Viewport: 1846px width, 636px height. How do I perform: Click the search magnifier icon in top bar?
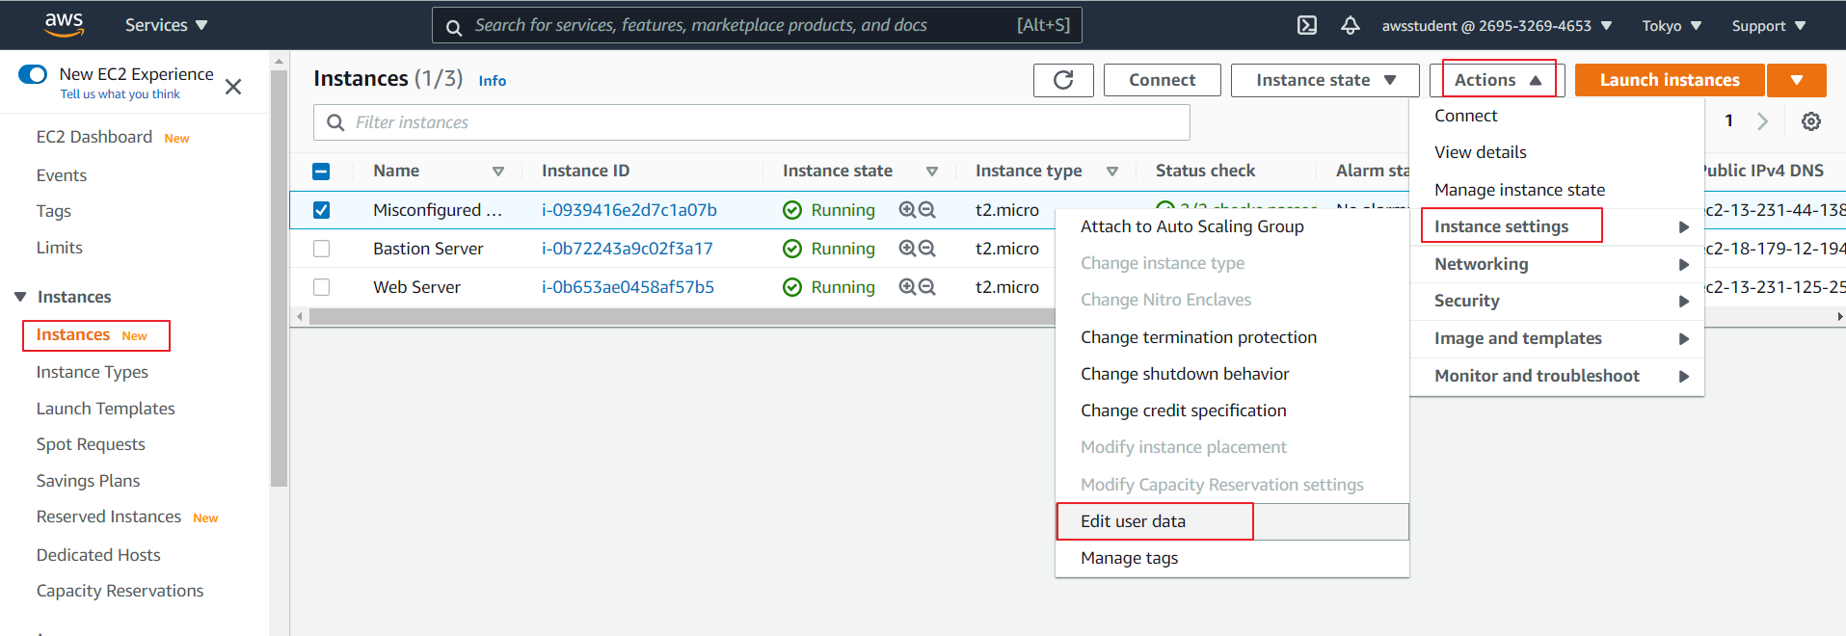click(454, 26)
